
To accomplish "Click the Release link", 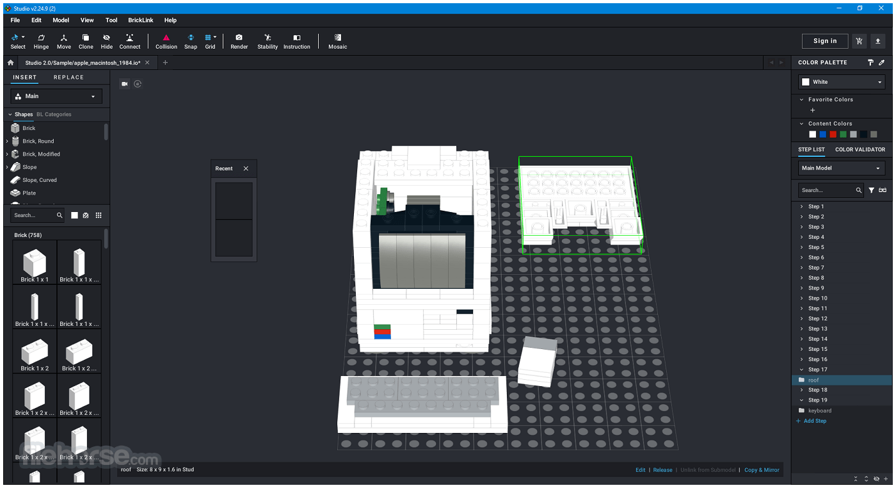I will 662,470.
